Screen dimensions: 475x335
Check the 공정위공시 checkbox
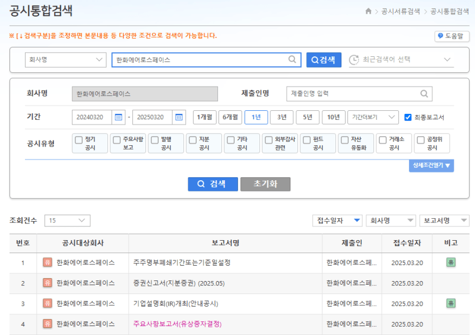tap(421, 140)
